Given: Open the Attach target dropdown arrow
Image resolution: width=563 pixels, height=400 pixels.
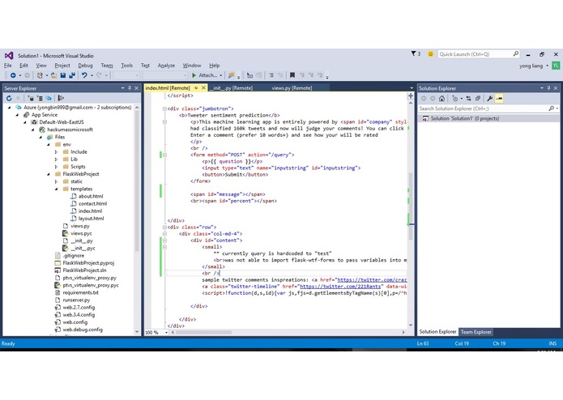Looking at the screenshot, I should coord(221,75).
